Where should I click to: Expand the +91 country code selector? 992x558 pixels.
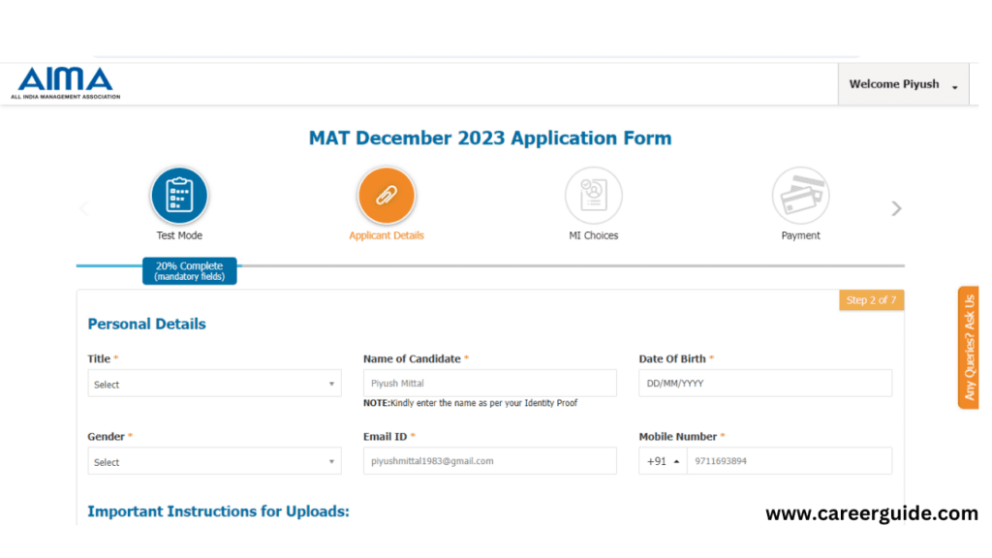coord(663,461)
